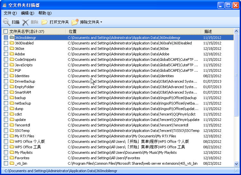
Task: Click the 排除文件夹 button label
Action: (x=90, y=22)
